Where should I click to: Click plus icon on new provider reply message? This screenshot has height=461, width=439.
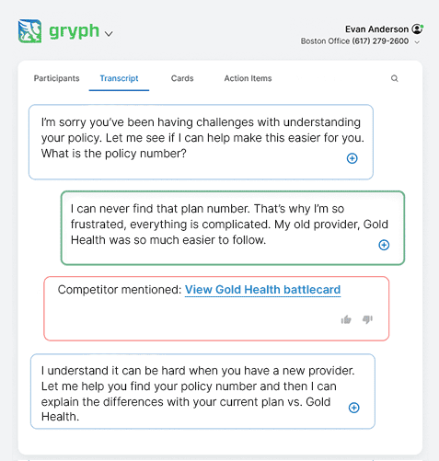click(x=354, y=408)
